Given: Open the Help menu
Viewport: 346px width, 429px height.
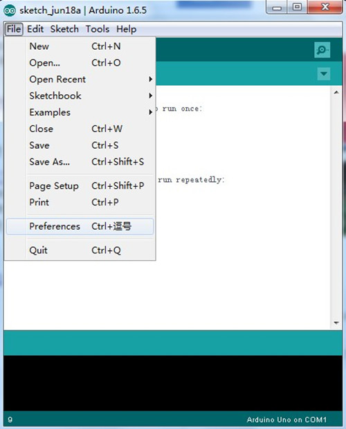Looking at the screenshot, I should click(126, 29).
